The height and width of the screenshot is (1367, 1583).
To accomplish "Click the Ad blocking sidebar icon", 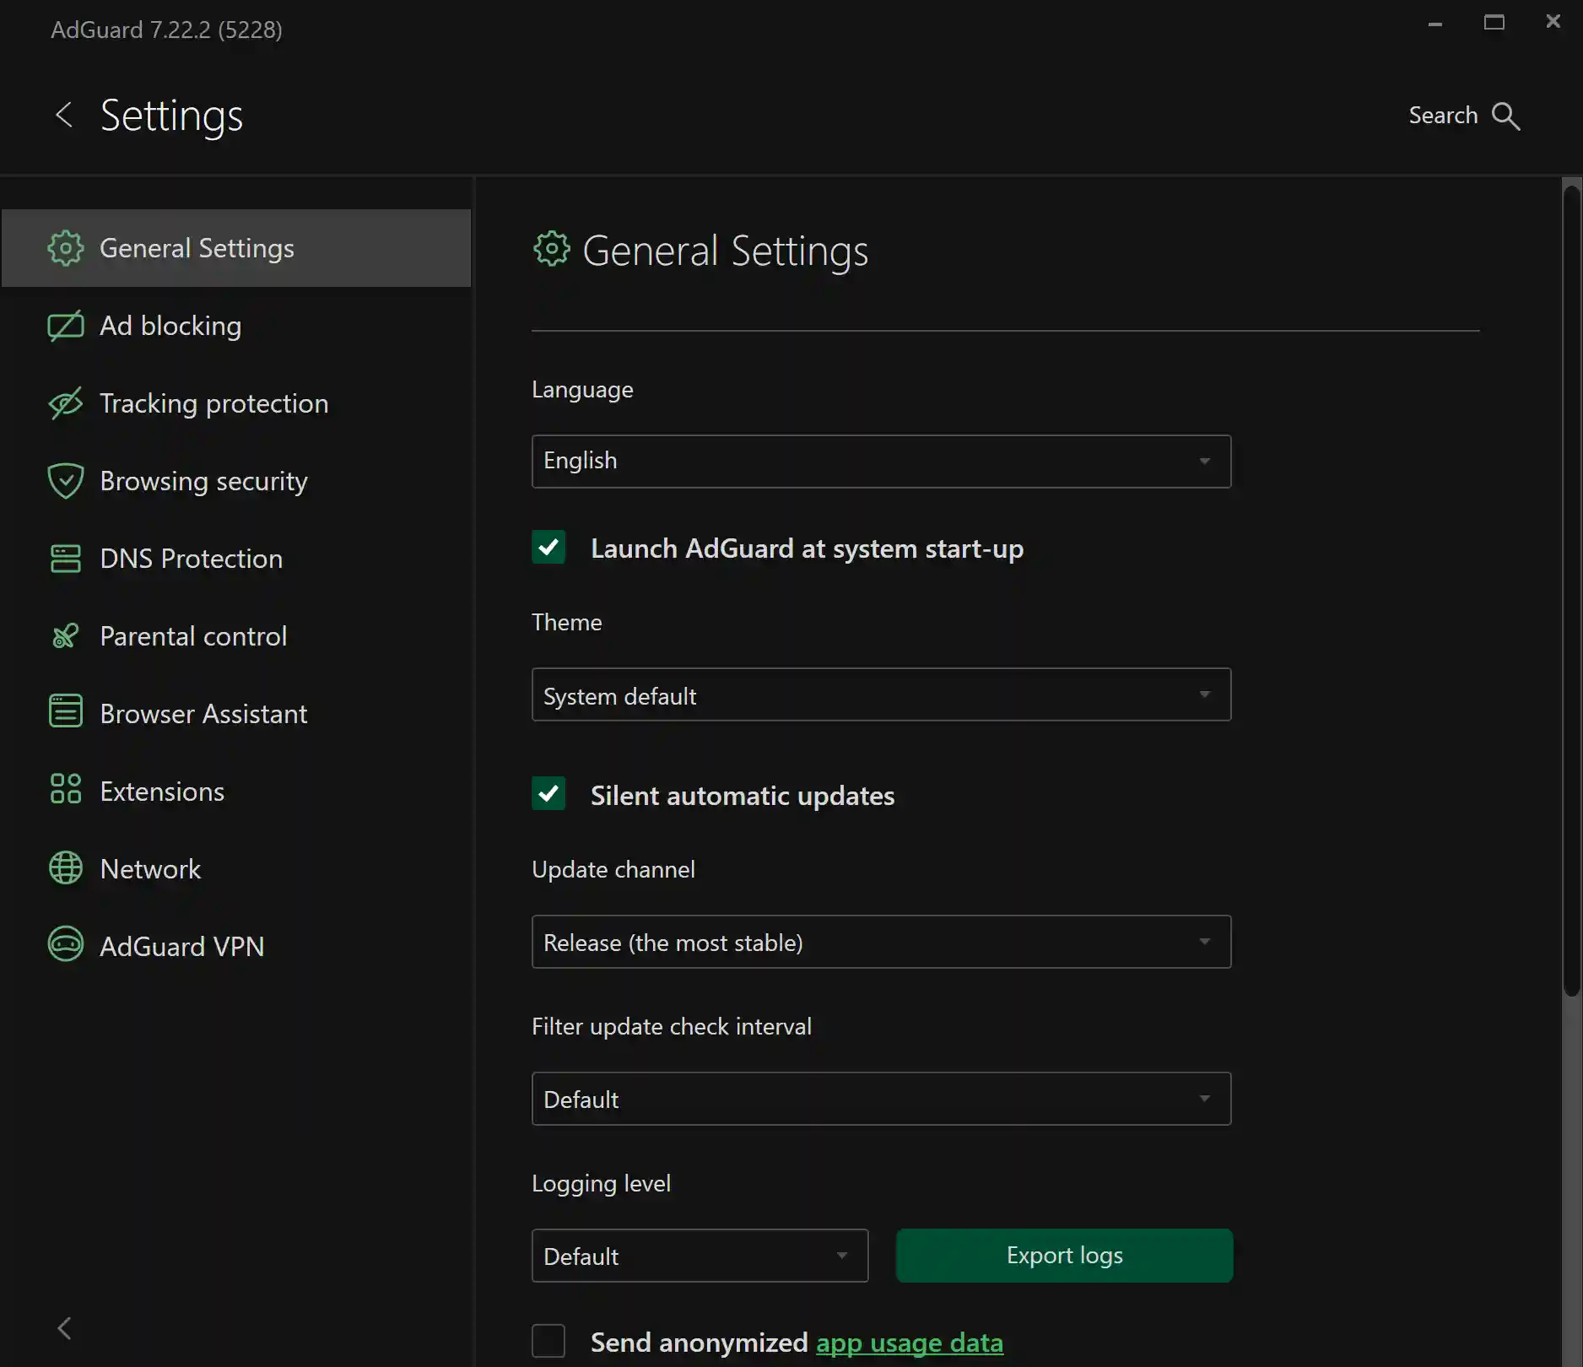I will point(65,326).
